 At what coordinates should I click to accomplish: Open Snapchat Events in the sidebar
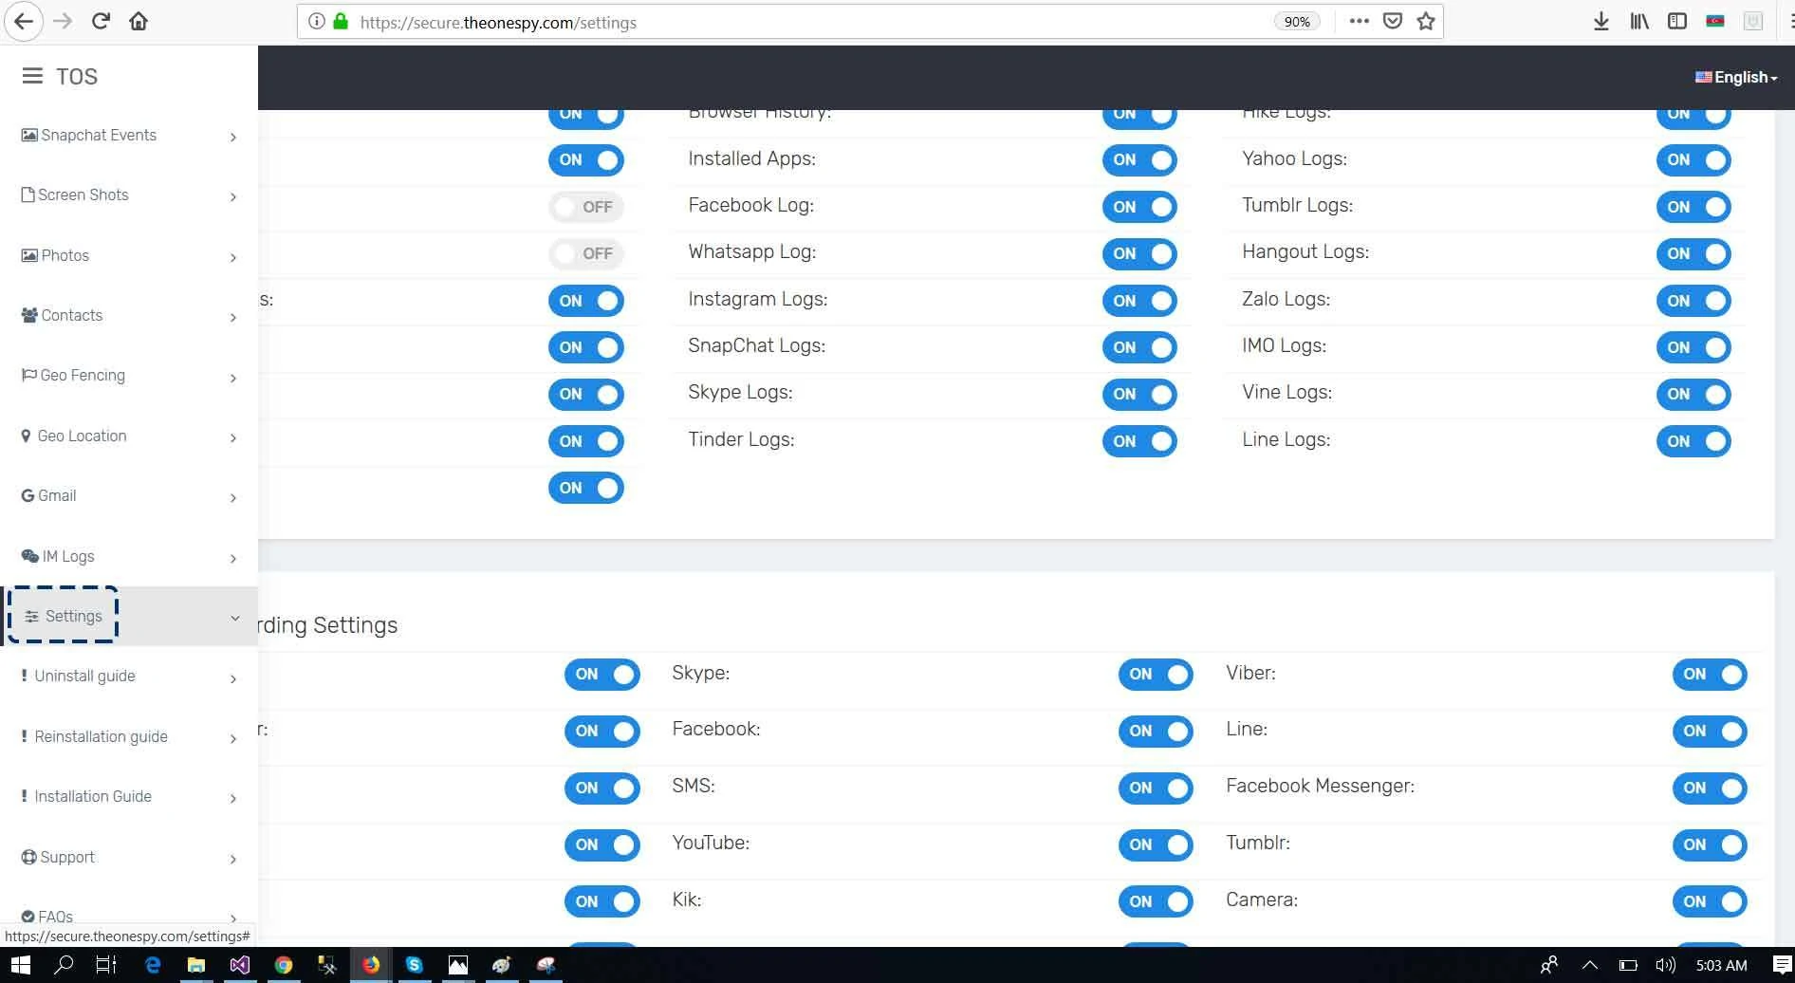click(99, 136)
